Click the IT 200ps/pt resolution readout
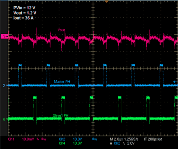This screenshot has height=149, width=178. (x=153, y=139)
